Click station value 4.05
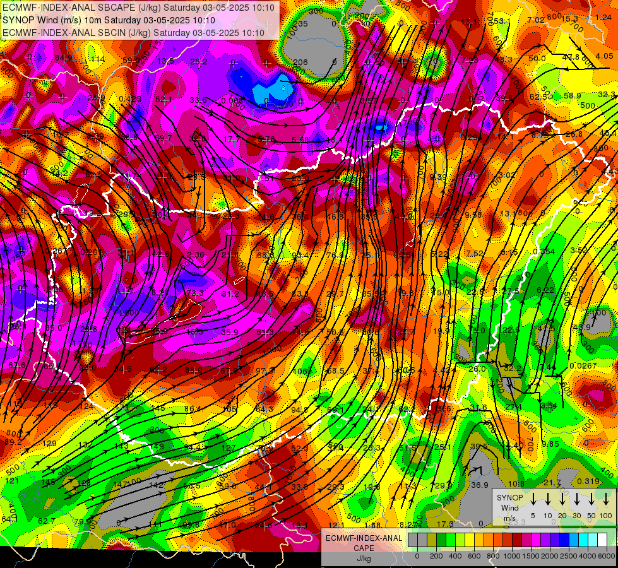The width and height of the screenshot is (618, 568). [605, 56]
